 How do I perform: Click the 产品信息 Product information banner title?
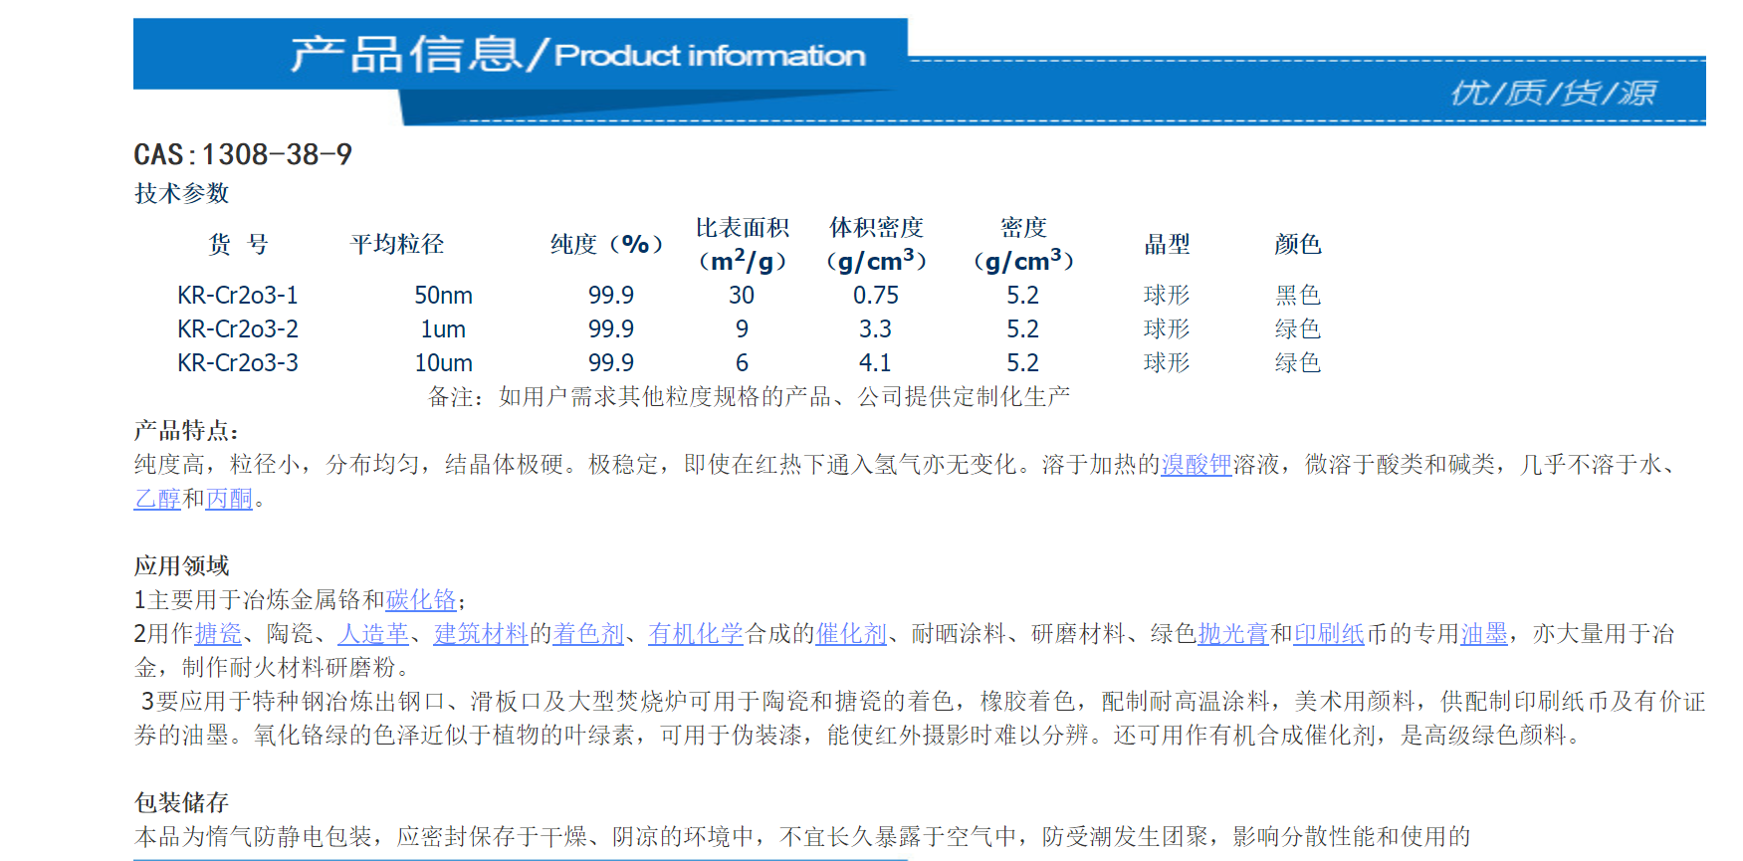click(578, 54)
